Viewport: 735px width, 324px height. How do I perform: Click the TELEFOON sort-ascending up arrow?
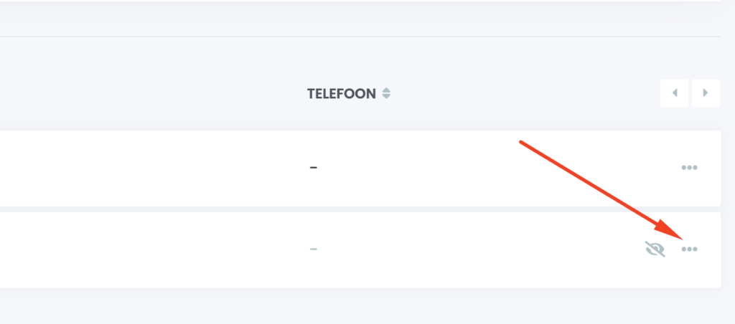(386, 90)
